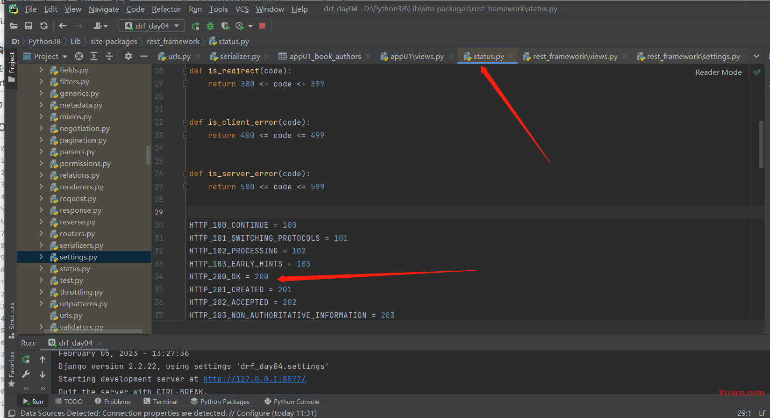Screen dimensions: 770x418
Task: Close the drf_day04 run tab
Action: click(x=100, y=343)
